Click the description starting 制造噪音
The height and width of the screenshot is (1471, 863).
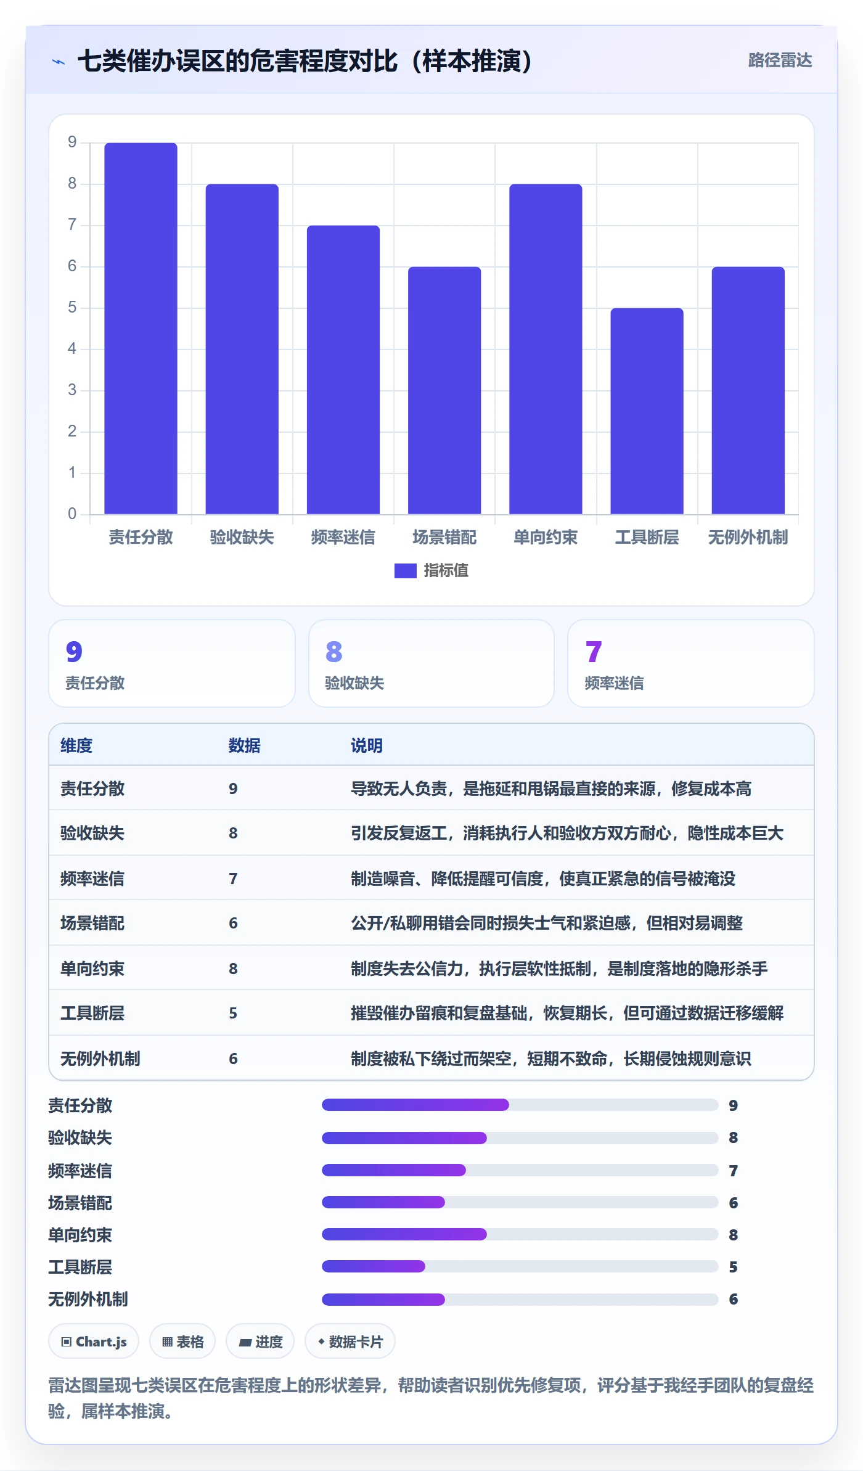(x=543, y=879)
